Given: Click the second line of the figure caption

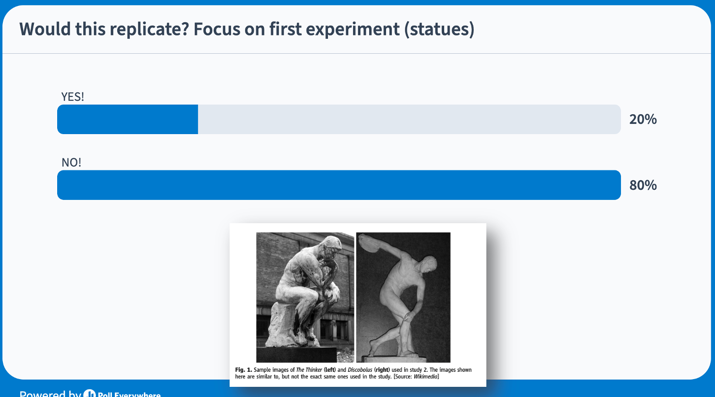Looking at the screenshot, I should click(337, 377).
